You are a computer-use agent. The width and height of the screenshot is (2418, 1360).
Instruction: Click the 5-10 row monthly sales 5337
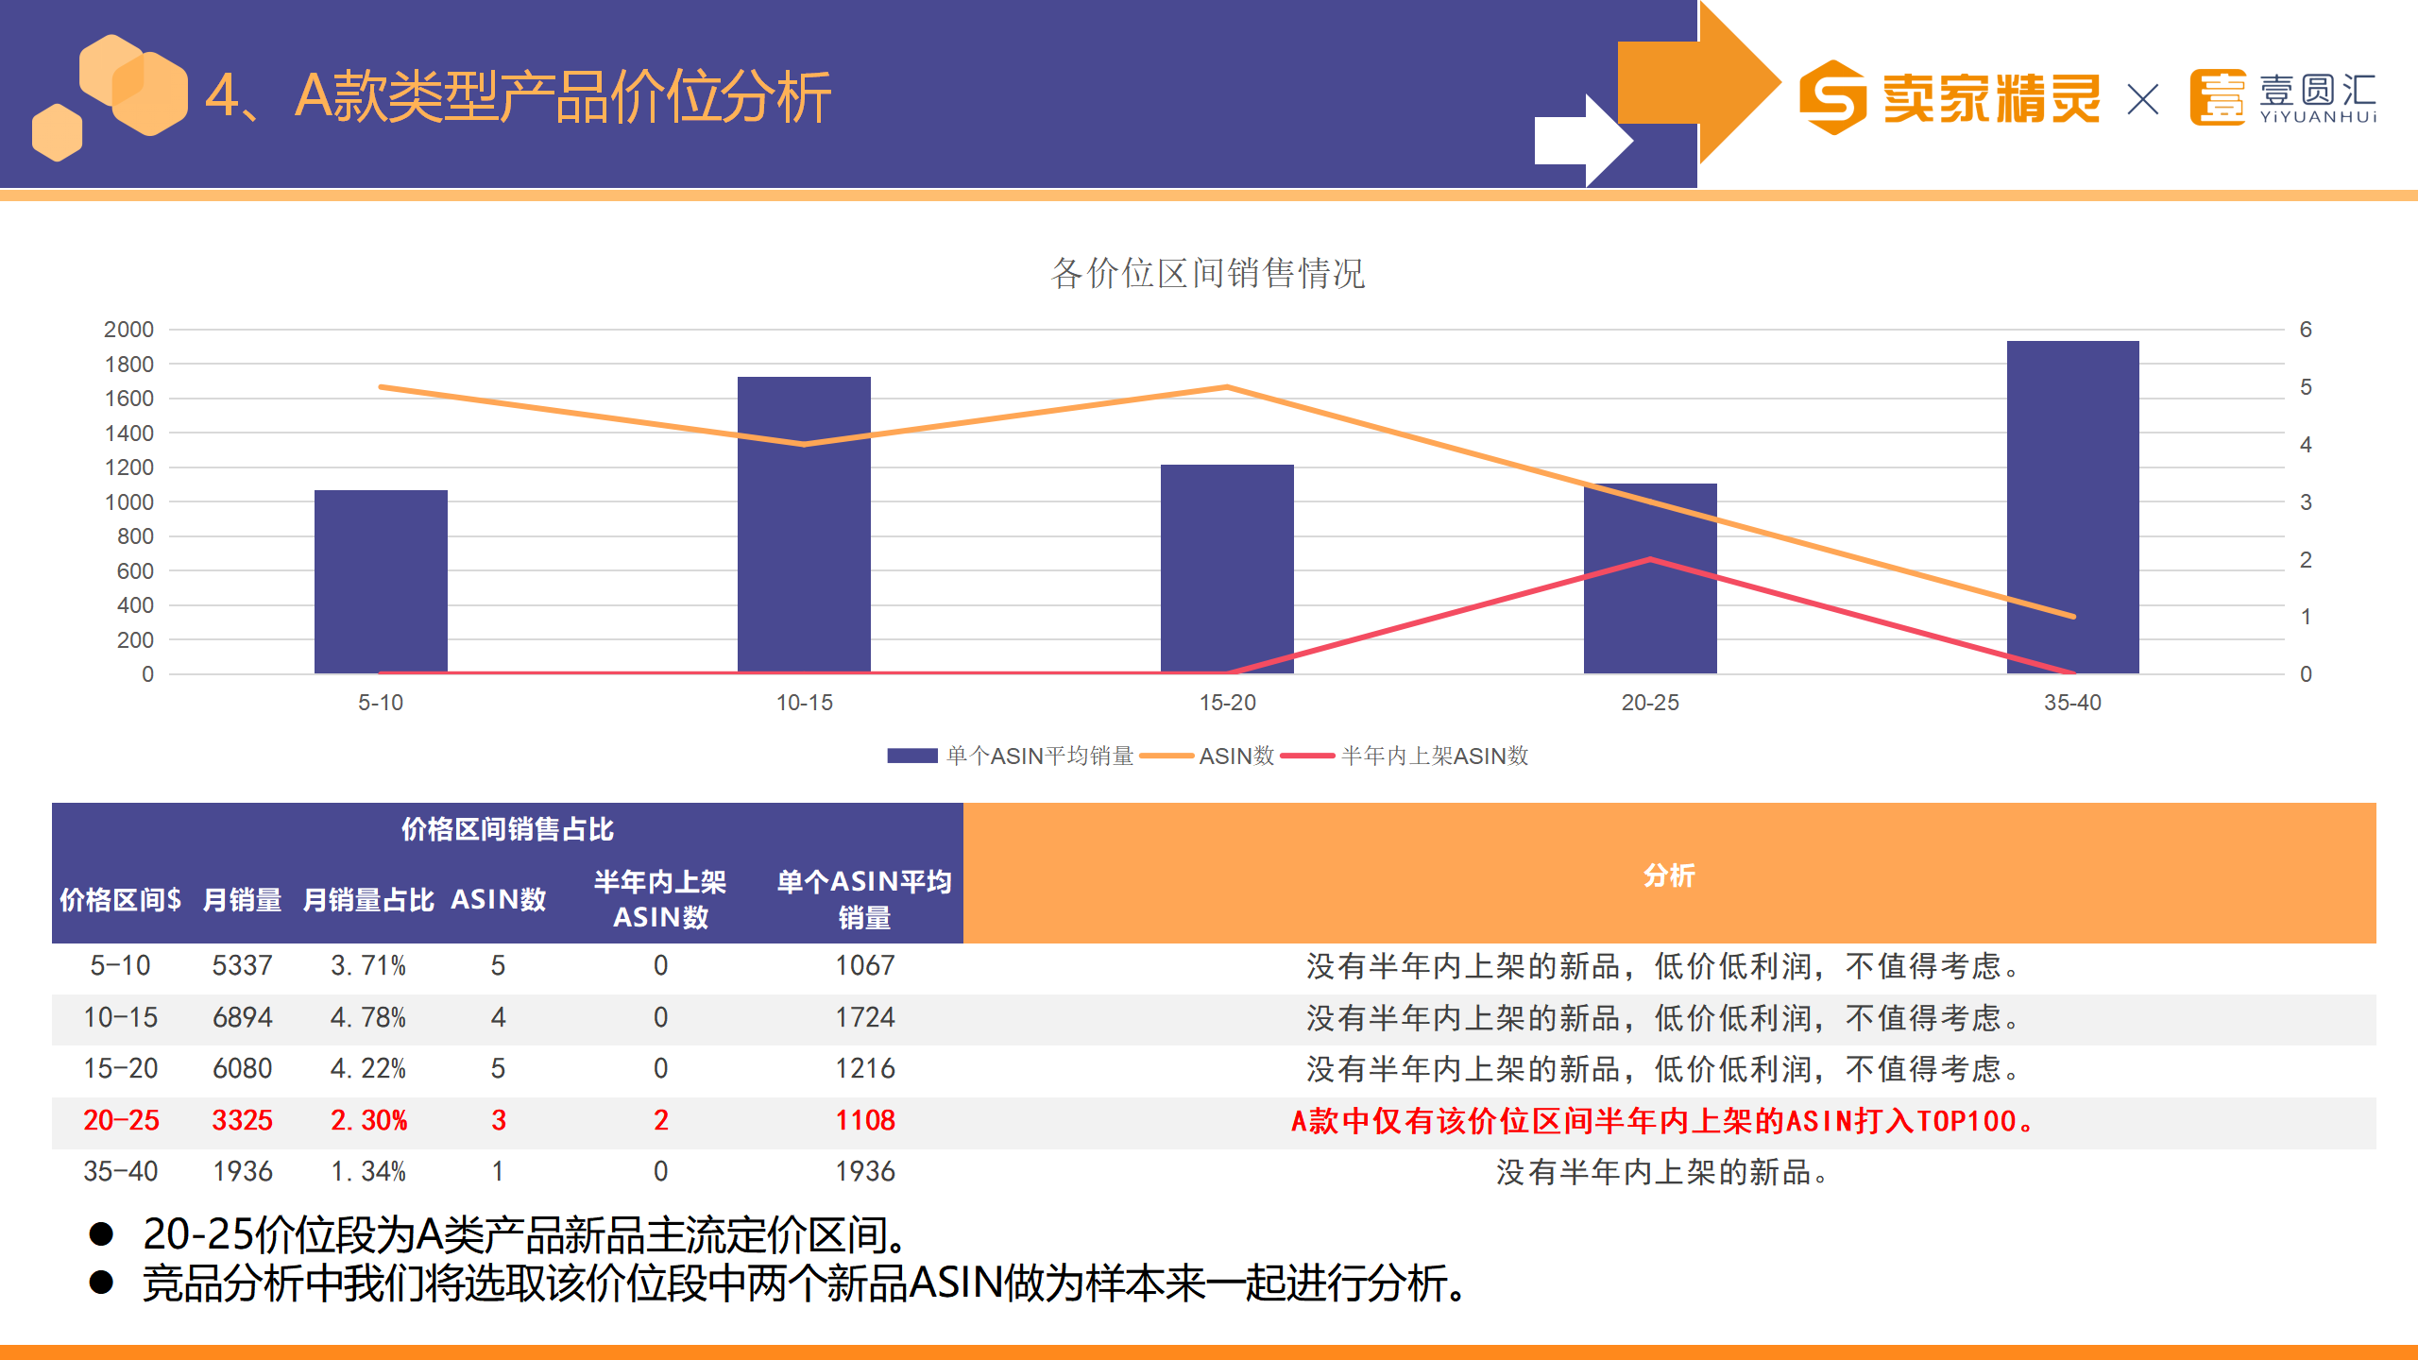[242, 965]
